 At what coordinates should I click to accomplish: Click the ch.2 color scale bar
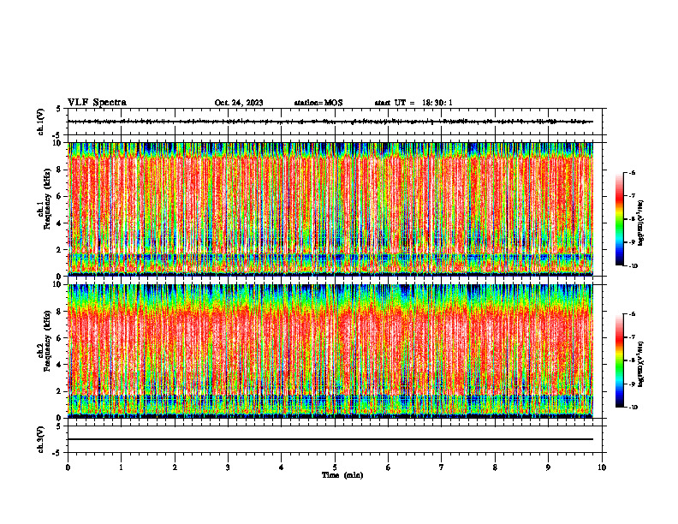(x=619, y=360)
